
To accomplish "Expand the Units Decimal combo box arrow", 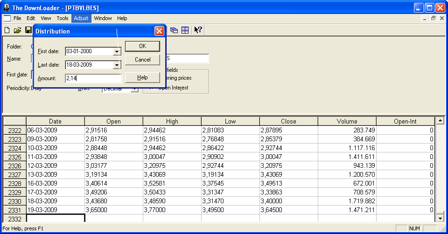I will (134, 89).
